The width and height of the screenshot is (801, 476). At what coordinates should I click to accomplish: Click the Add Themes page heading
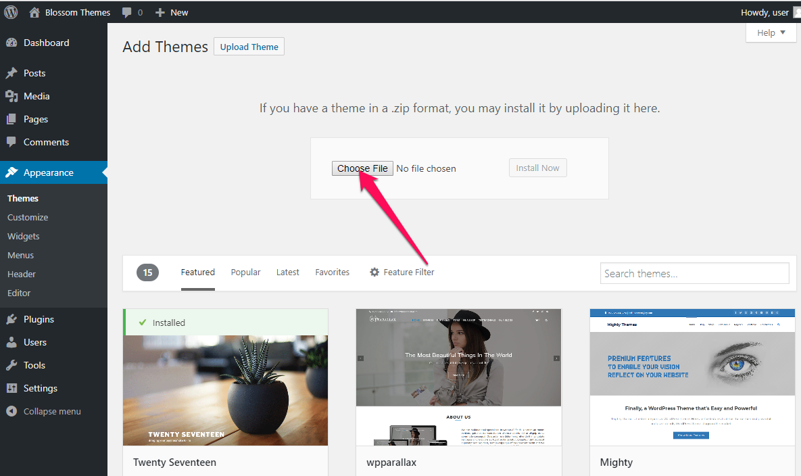(x=165, y=47)
